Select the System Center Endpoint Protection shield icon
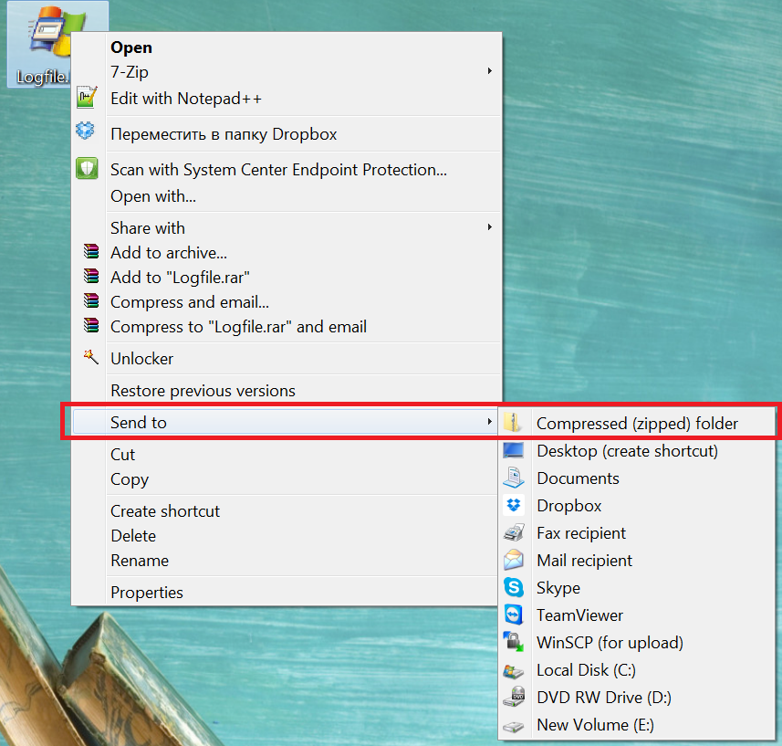782x746 pixels. pyautogui.click(x=87, y=168)
